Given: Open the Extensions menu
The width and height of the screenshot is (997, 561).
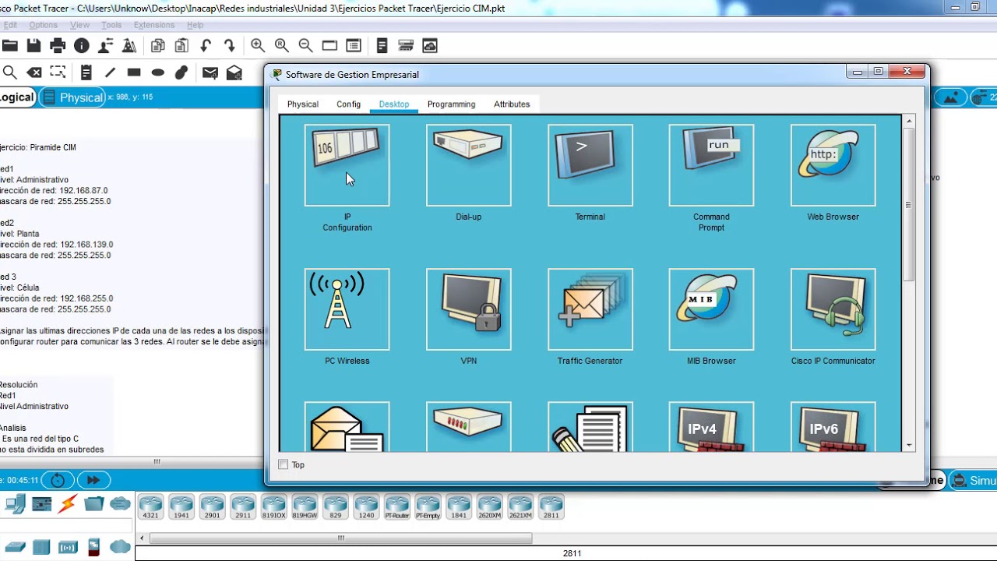Looking at the screenshot, I should [154, 25].
